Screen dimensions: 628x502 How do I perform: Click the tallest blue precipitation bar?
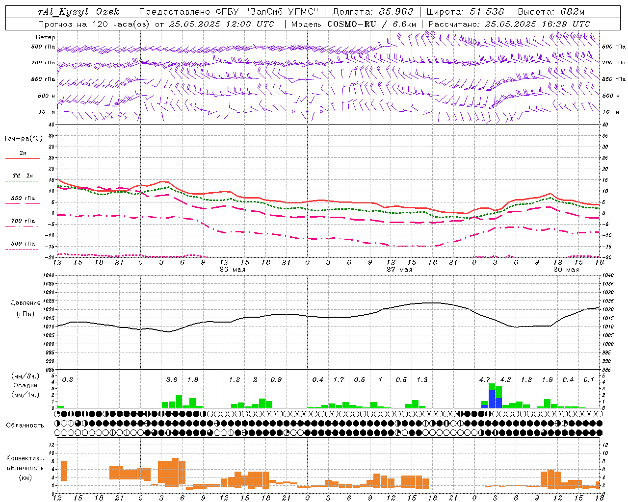[x=492, y=399]
